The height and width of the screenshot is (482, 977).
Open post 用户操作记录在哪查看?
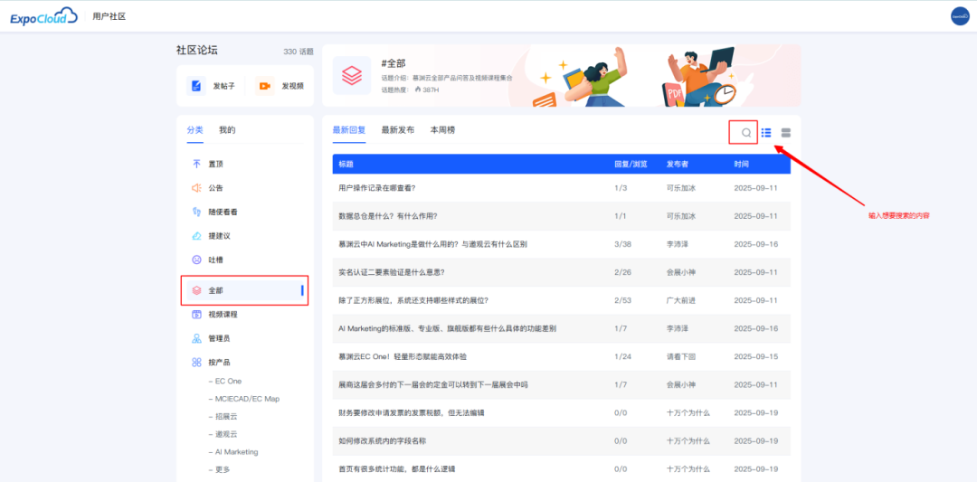(376, 188)
